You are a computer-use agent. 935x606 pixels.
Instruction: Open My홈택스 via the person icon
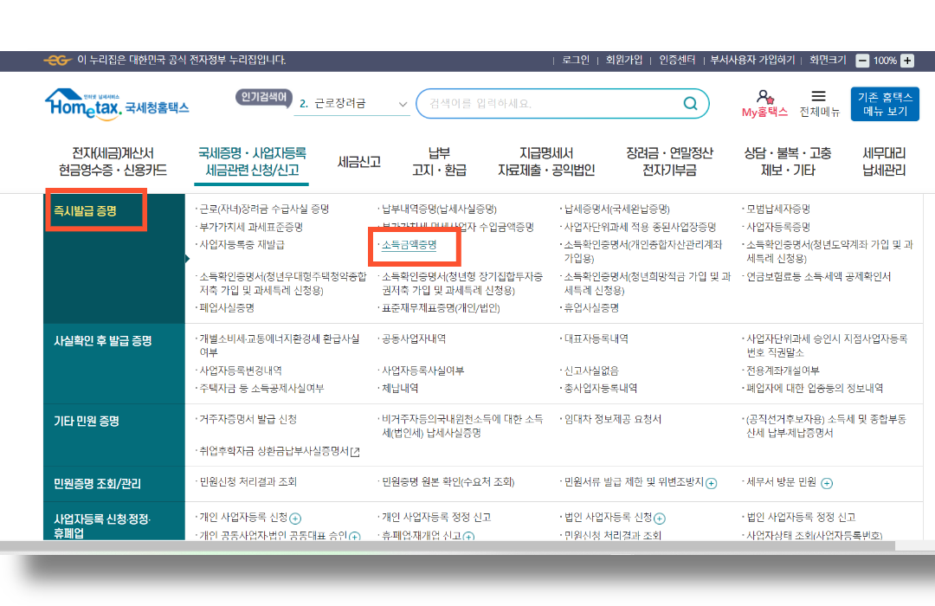coord(765,97)
